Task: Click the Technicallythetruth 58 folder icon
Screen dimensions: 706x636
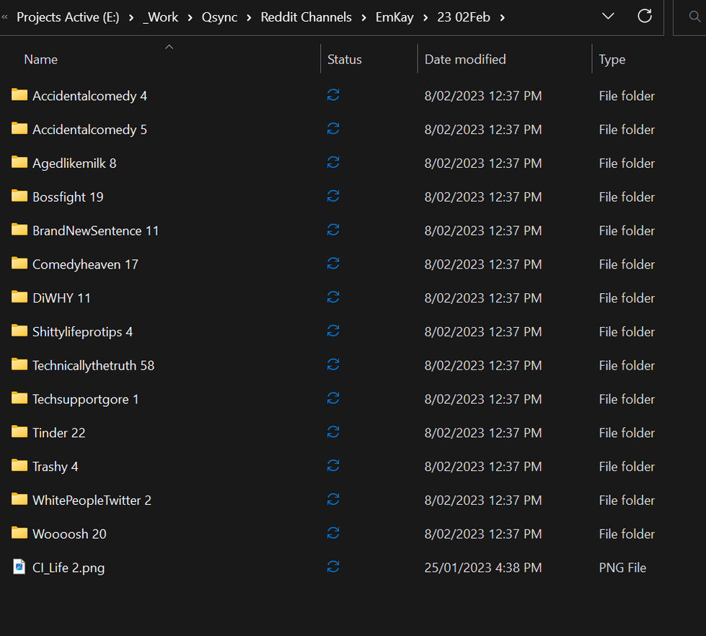Action: click(x=19, y=364)
